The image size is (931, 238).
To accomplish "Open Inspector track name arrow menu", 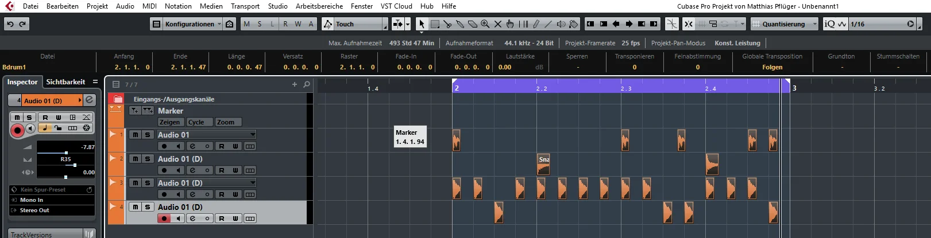I will click(x=80, y=100).
